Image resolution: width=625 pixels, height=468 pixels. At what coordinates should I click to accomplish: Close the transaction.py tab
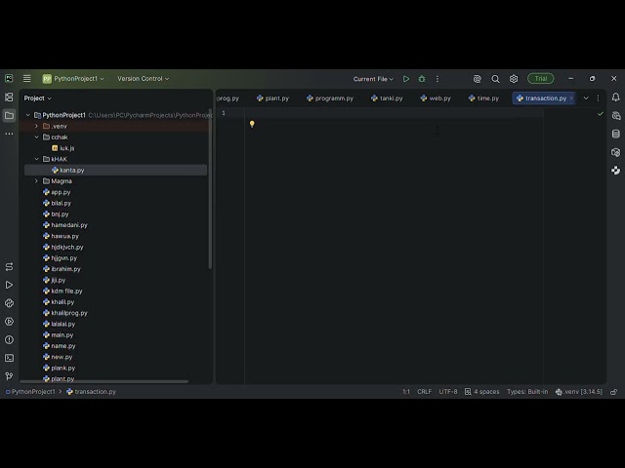point(571,97)
